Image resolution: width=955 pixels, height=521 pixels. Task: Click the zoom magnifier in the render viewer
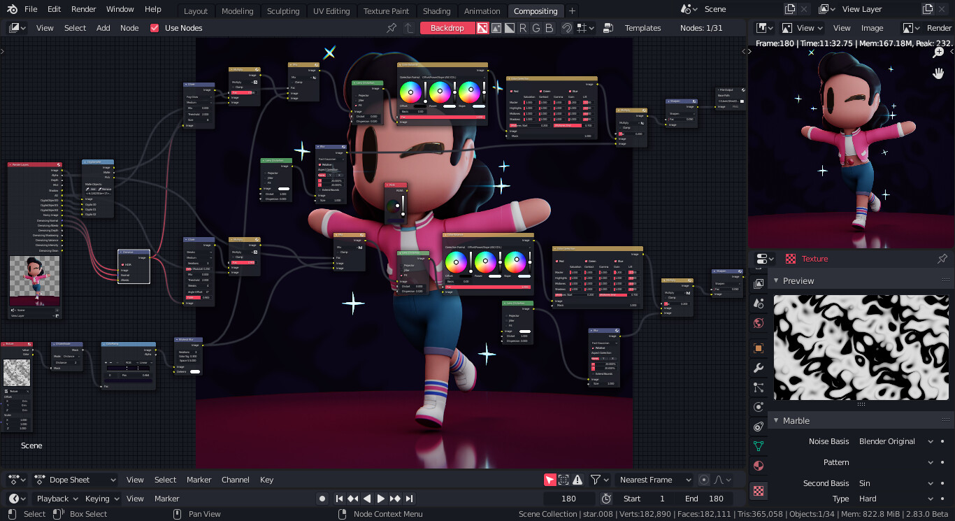click(940, 52)
